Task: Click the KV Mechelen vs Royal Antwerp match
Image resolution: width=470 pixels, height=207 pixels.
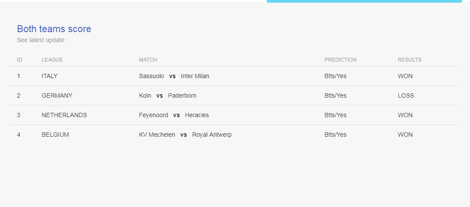Action: (x=185, y=135)
